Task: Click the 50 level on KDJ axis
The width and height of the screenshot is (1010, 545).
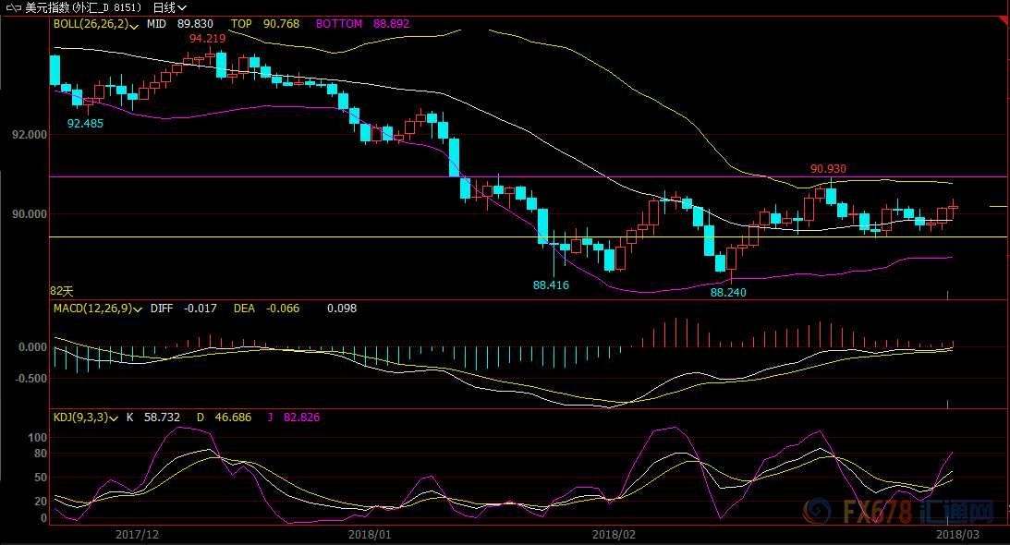Action: point(41,478)
